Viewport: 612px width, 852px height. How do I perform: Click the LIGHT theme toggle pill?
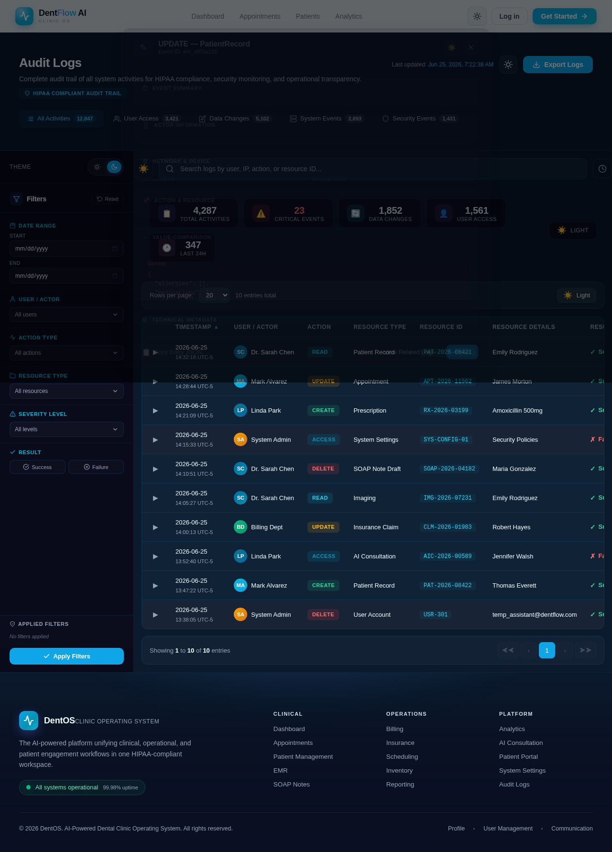pyautogui.click(x=573, y=230)
